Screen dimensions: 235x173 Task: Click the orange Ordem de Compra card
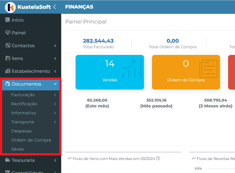(186, 72)
